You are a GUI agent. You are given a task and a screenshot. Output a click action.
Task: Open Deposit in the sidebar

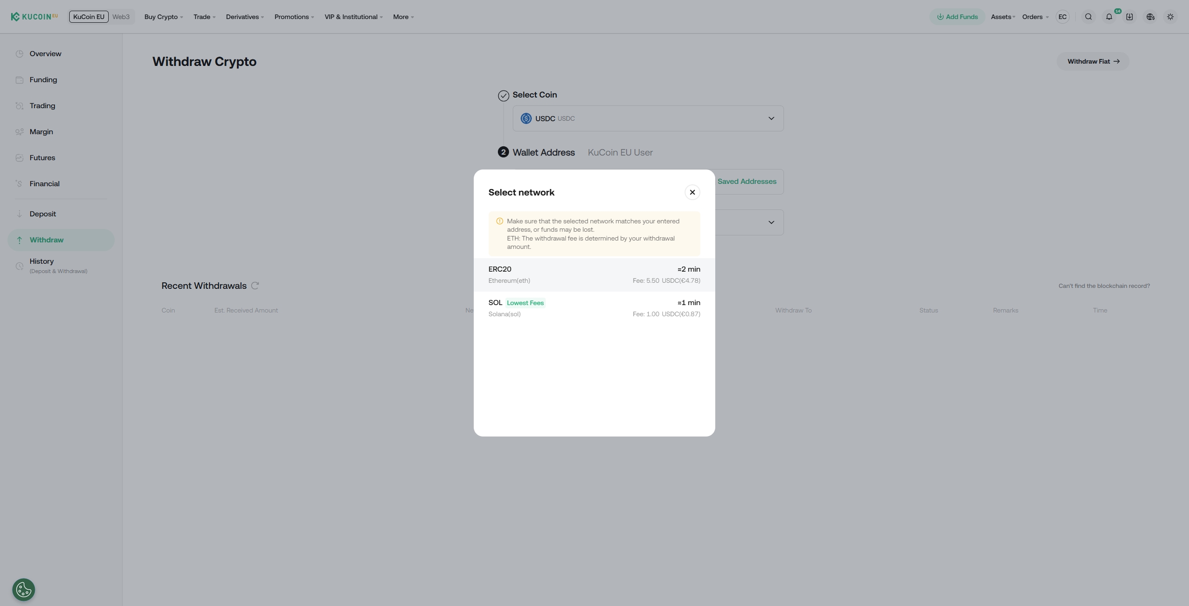click(61, 214)
